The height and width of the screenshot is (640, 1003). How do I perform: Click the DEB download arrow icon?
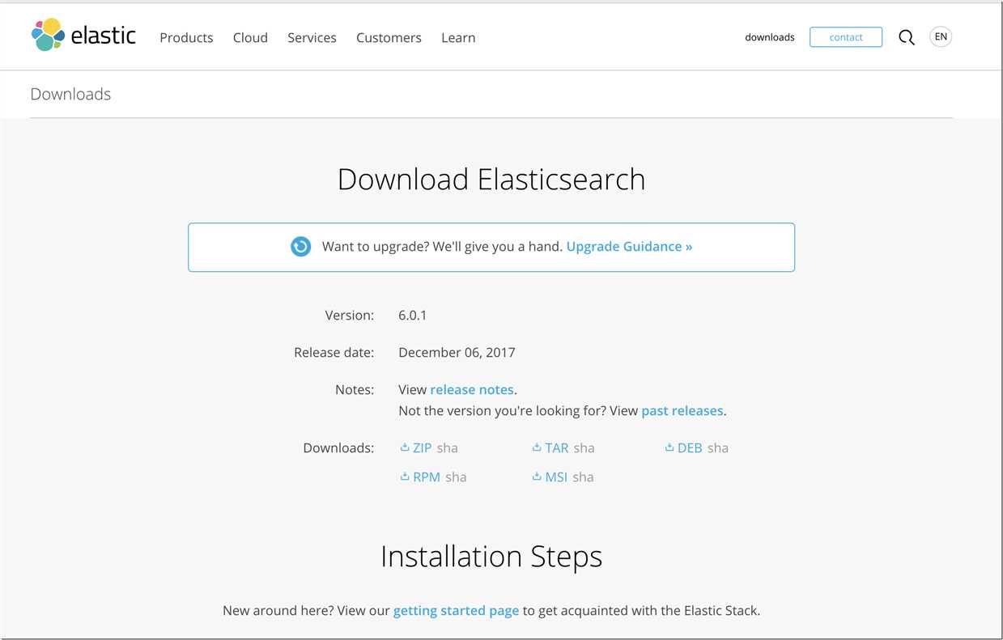click(x=669, y=447)
